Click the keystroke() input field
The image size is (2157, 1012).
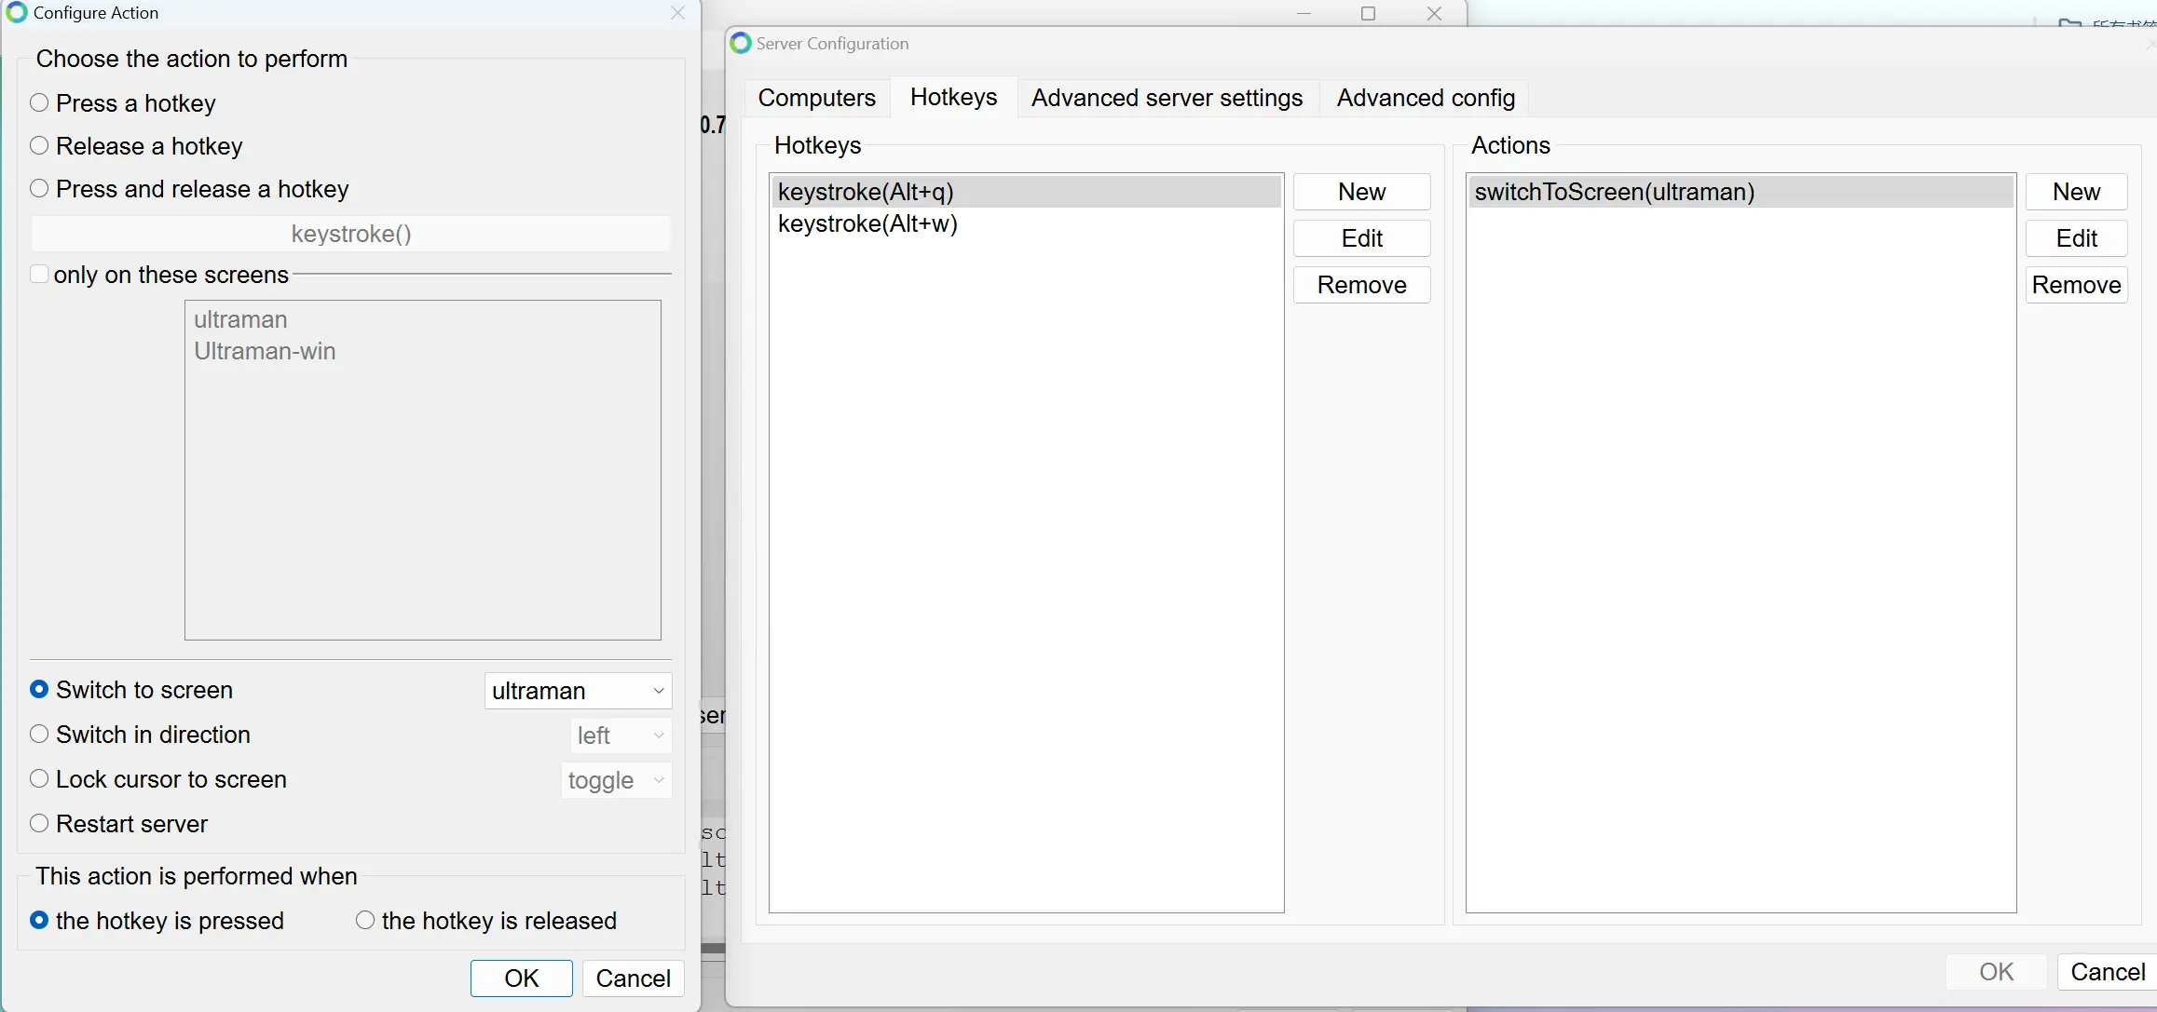click(x=351, y=234)
